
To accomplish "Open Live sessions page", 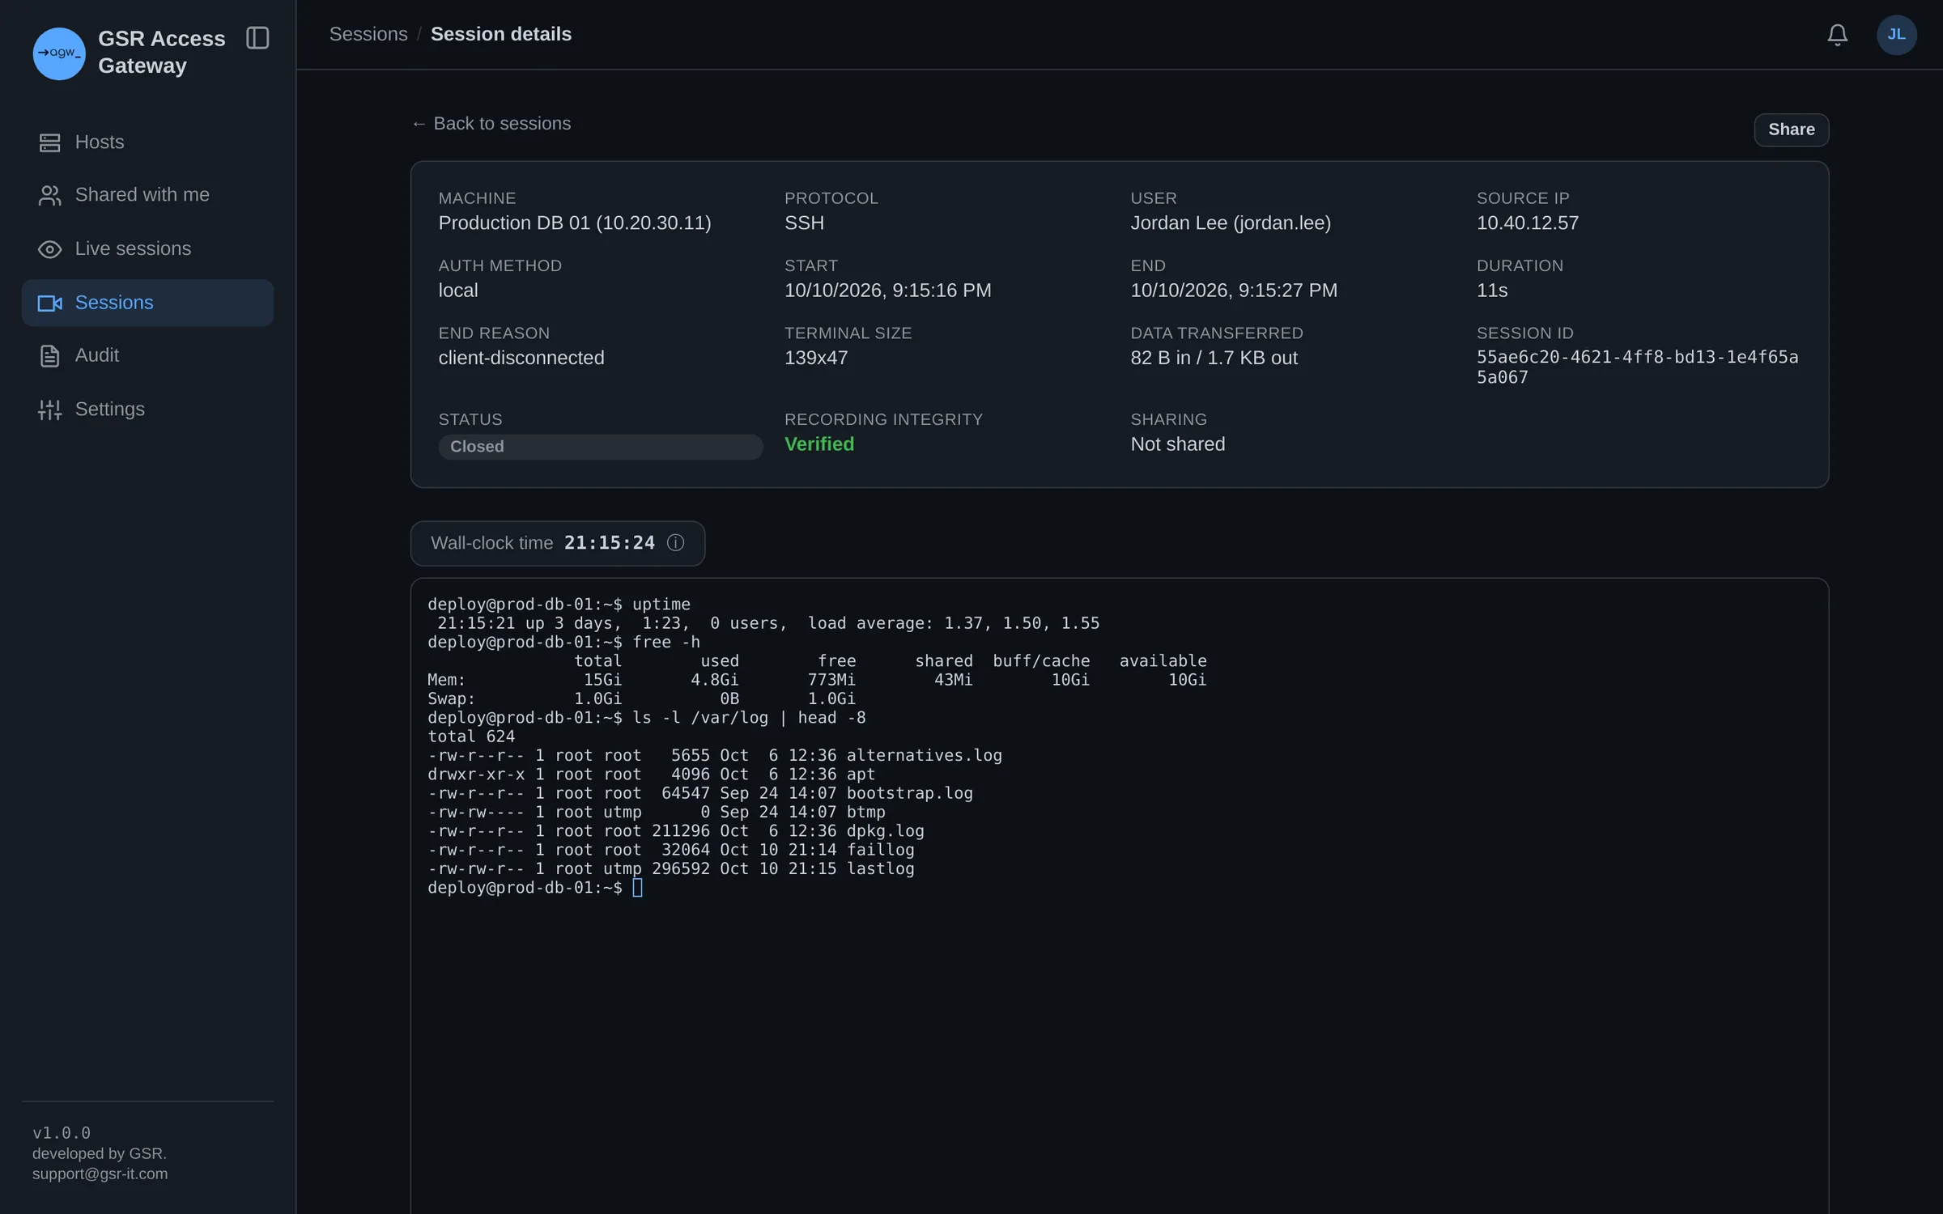I will tap(147, 249).
